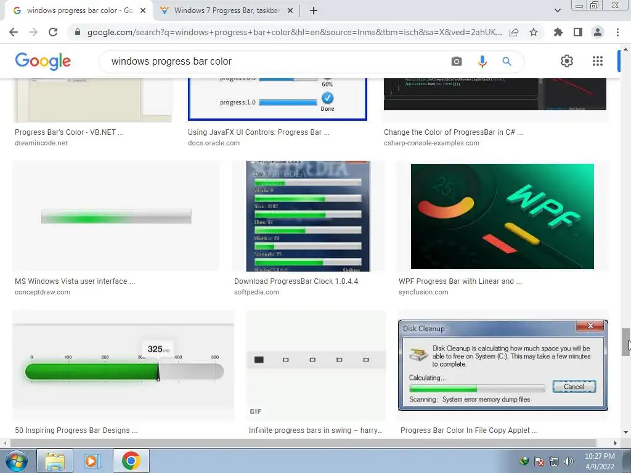The height and width of the screenshot is (473, 631).
Task: Open the network tray icon
Action: [554, 461]
